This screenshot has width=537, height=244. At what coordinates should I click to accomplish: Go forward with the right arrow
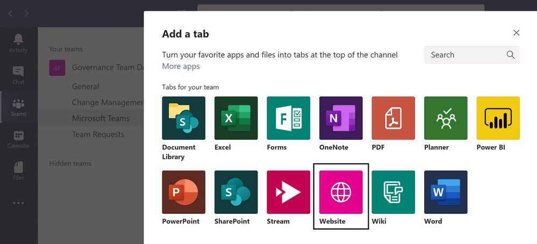(x=27, y=13)
